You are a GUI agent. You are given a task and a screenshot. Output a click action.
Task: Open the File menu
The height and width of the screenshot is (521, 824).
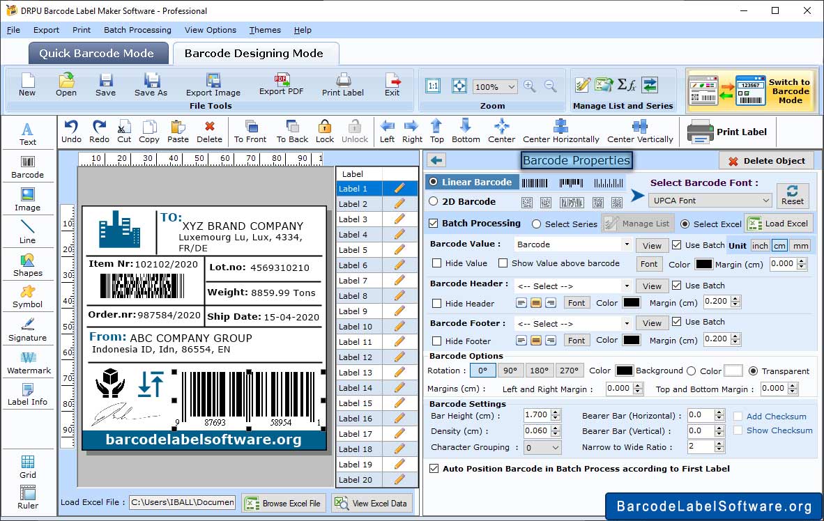point(14,30)
